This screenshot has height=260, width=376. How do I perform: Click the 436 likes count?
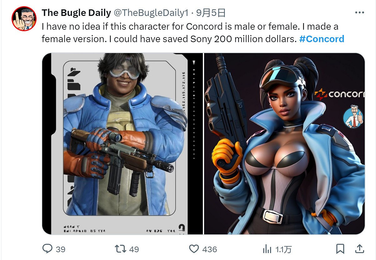coord(210,249)
